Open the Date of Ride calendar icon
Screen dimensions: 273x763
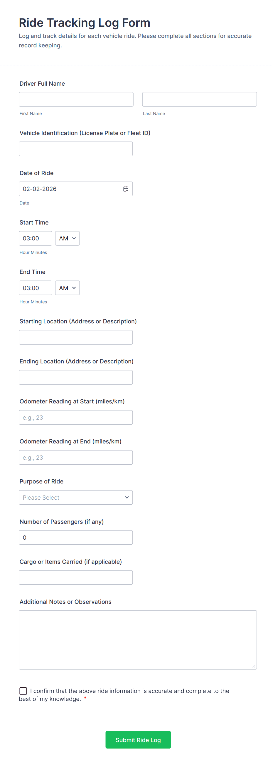point(126,189)
